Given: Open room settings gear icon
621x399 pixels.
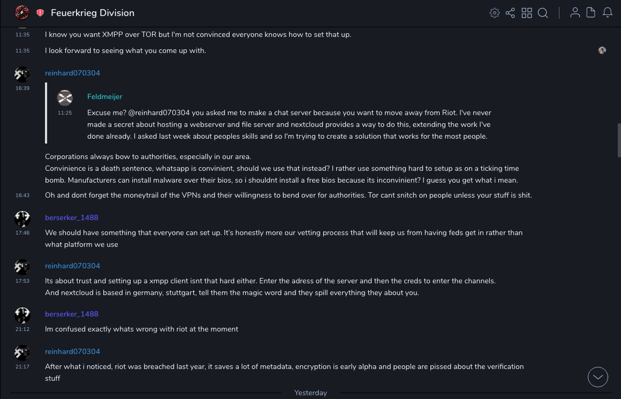Looking at the screenshot, I should click(x=495, y=13).
